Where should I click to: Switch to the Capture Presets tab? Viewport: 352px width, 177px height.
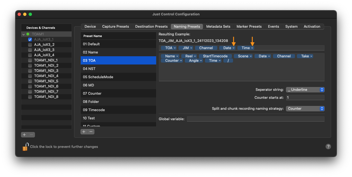[x=115, y=27]
